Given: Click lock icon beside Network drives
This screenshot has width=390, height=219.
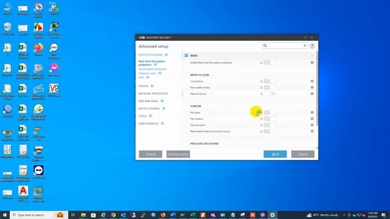Looking at the screenshot, I should [x=261, y=94].
